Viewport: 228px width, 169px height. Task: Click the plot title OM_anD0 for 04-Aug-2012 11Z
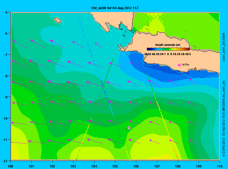[x=115, y=8]
